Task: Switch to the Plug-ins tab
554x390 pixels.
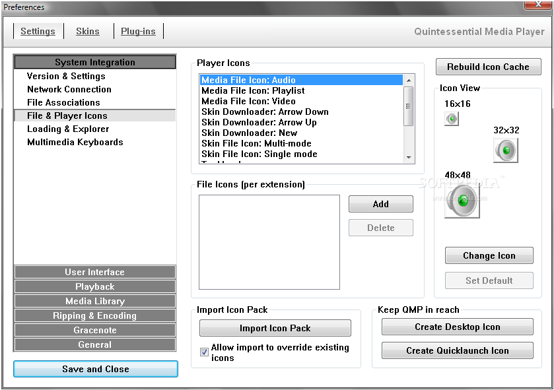Action: (x=138, y=31)
